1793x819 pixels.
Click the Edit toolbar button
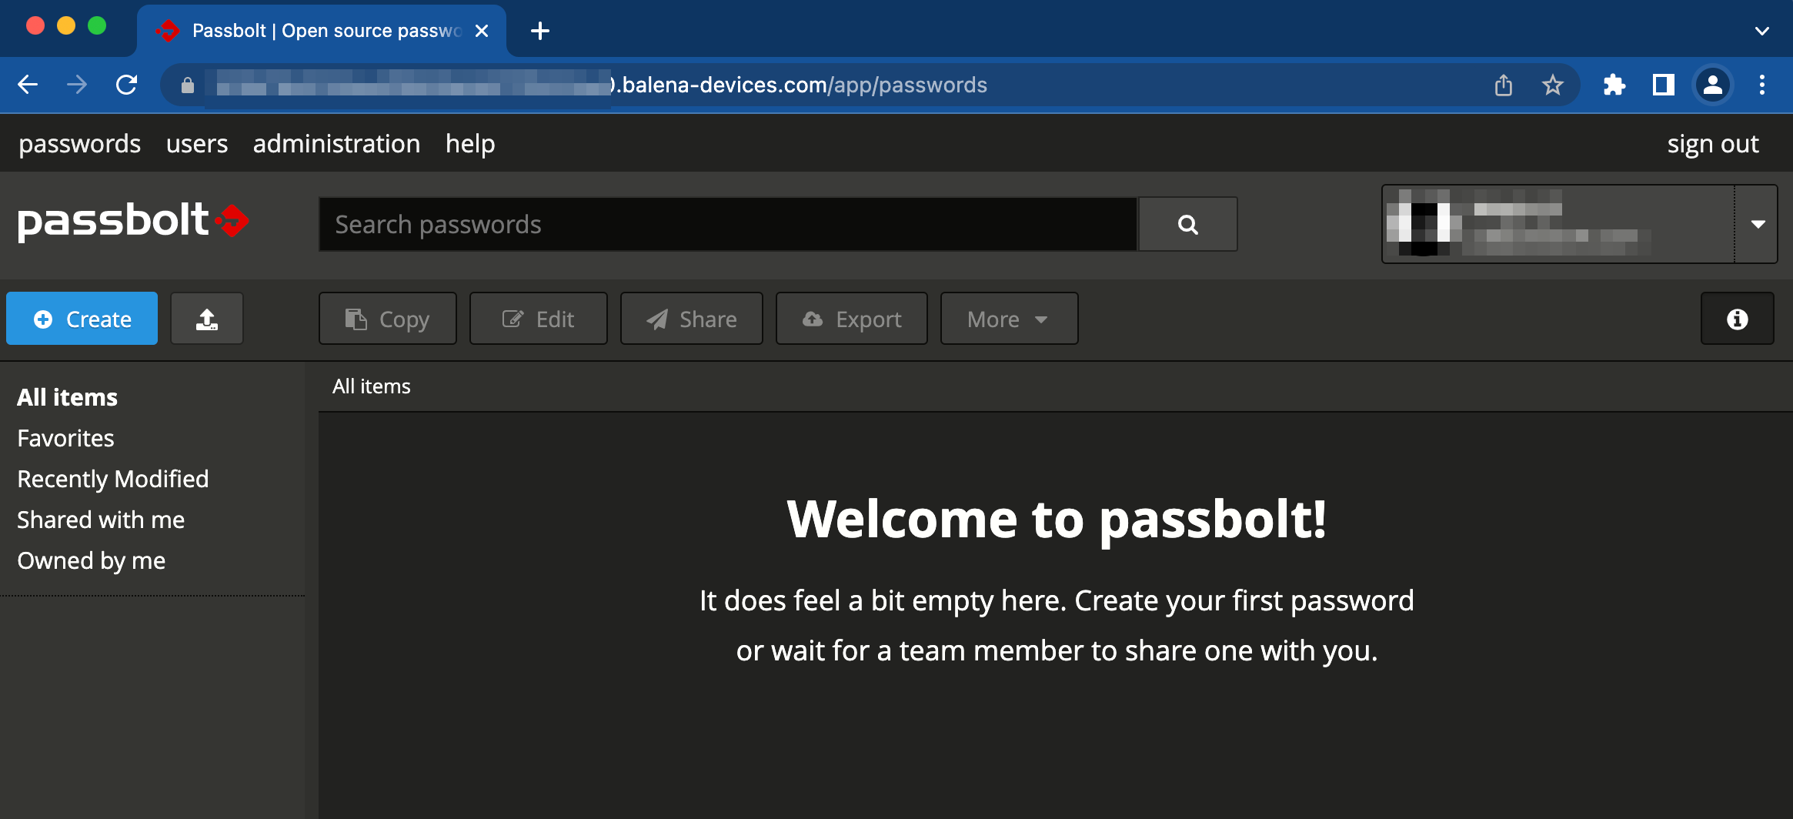pos(539,319)
